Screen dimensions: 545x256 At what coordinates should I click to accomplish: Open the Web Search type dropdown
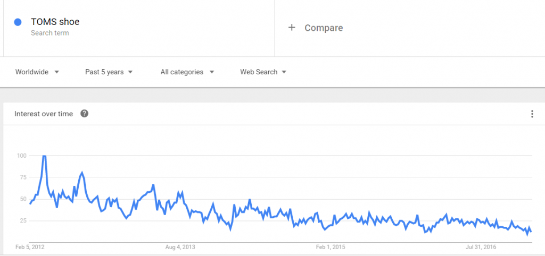point(263,72)
